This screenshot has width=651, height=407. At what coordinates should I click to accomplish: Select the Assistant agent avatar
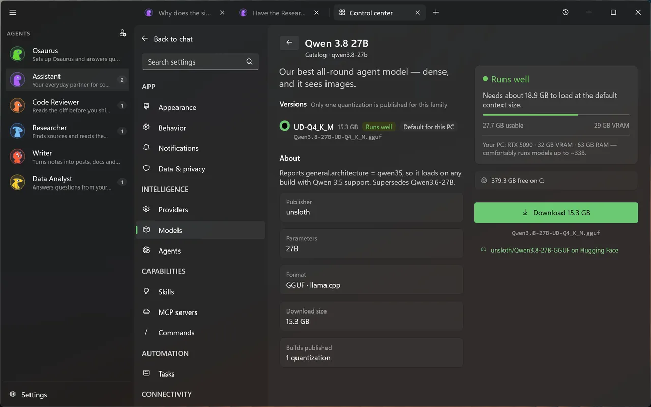pos(18,80)
